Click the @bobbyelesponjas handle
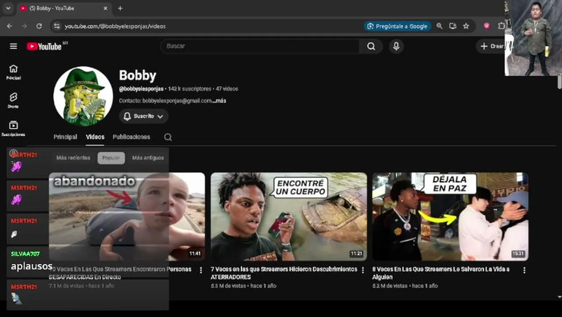This screenshot has width=562, height=317. [141, 89]
